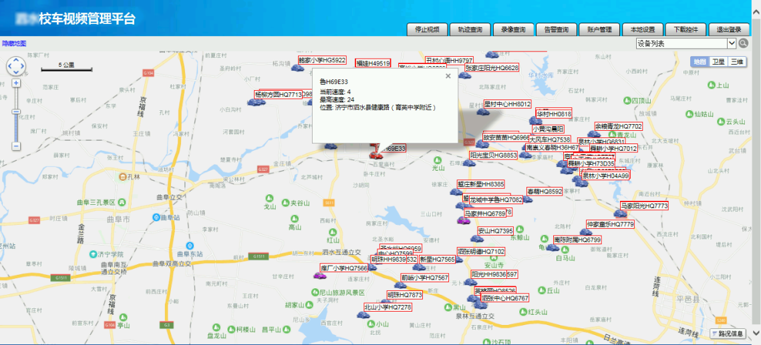Click purple car below 瘗厂小学HQ7566

319,276
